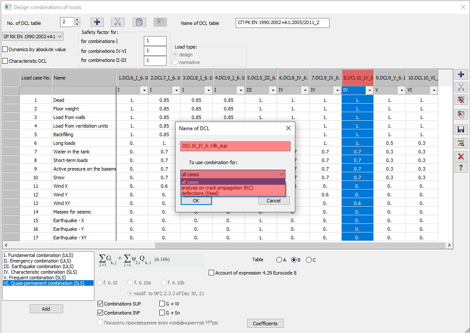This screenshot has width=470, height=333.
Task: Open combination type dropdown under 9.DCL9_V column
Action: coord(401,91)
